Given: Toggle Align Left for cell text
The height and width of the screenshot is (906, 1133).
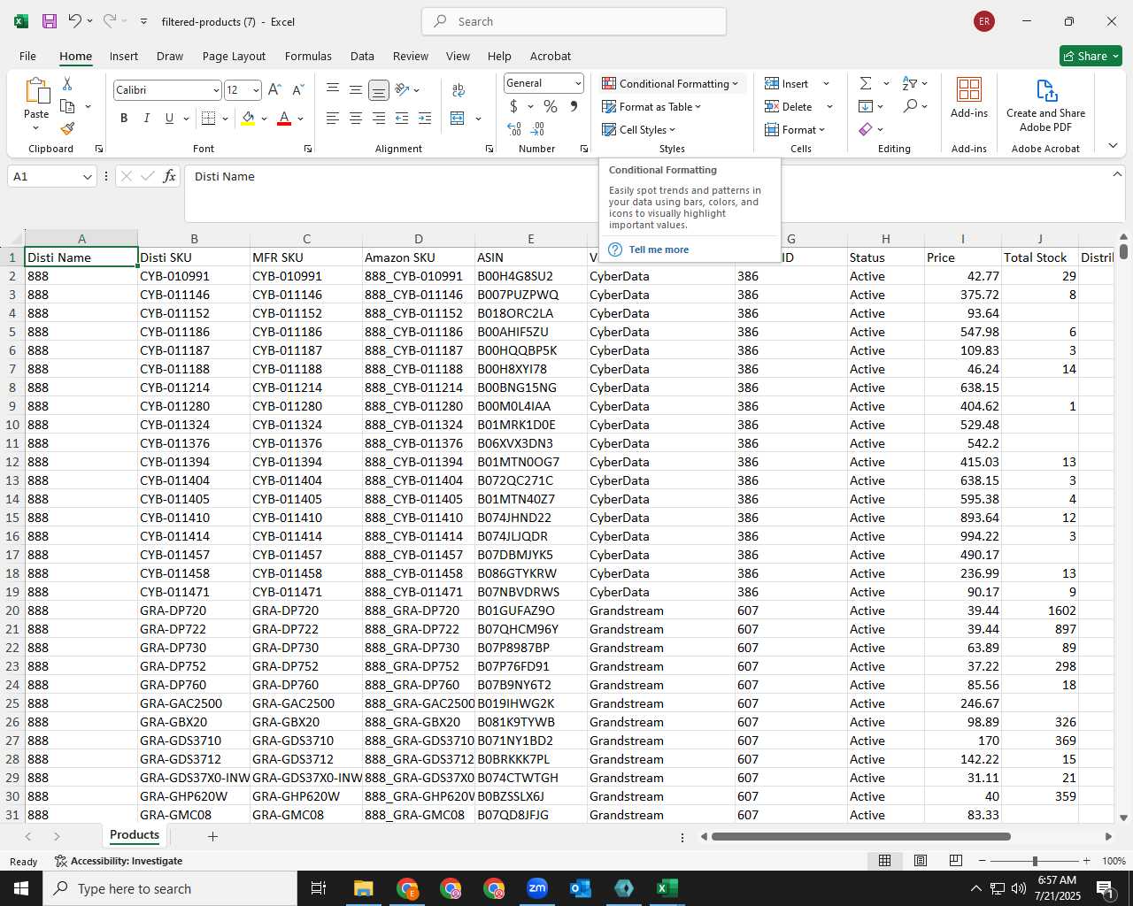Looking at the screenshot, I should (x=333, y=118).
